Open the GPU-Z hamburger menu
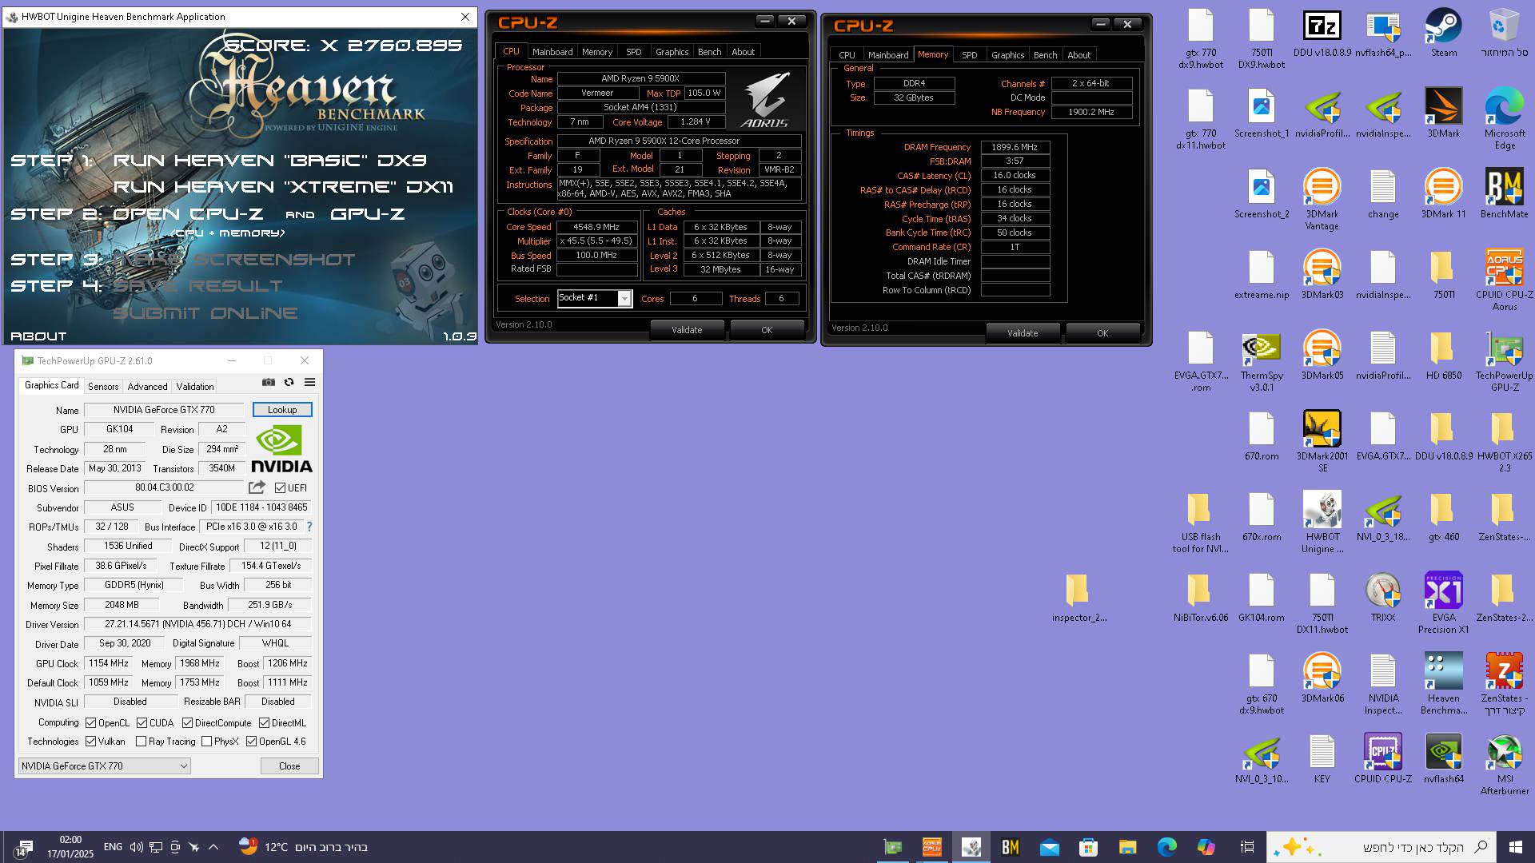 [309, 383]
